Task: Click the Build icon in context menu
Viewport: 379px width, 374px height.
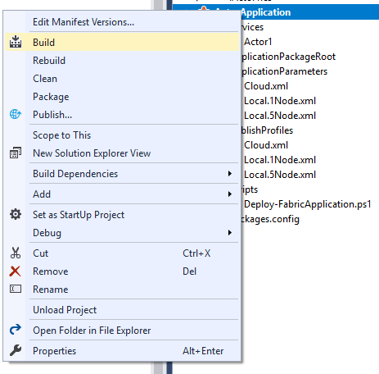Action: pyautogui.click(x=16, y=42)
